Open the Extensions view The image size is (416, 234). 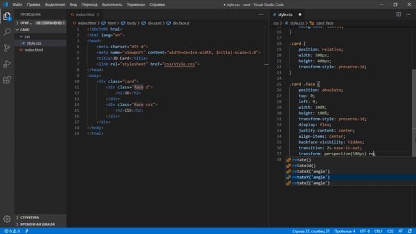point(7,80)
